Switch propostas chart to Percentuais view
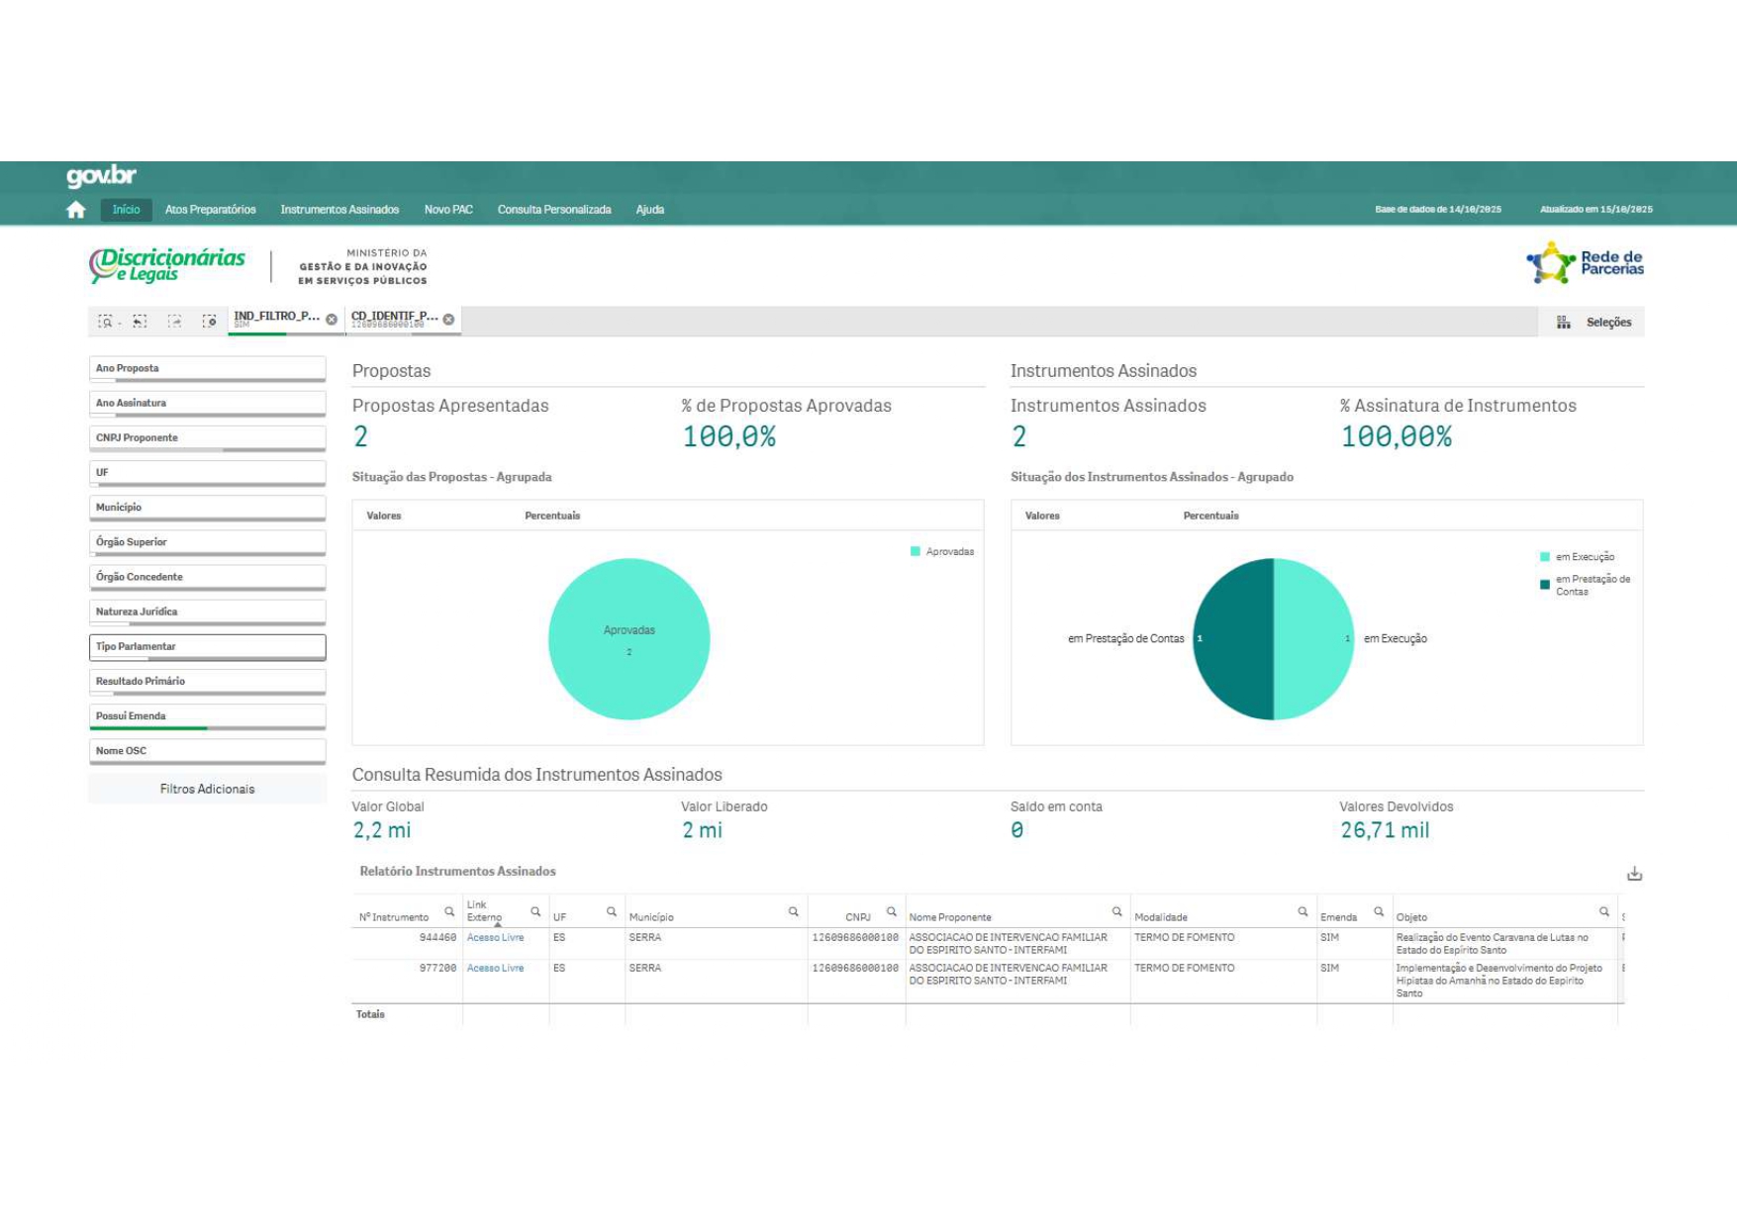1737x1227 pixels. 552,516
